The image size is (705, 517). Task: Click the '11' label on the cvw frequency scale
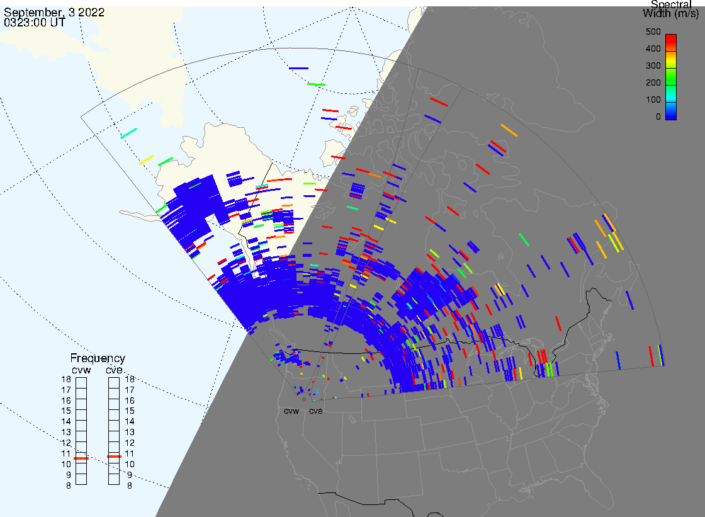66,453
